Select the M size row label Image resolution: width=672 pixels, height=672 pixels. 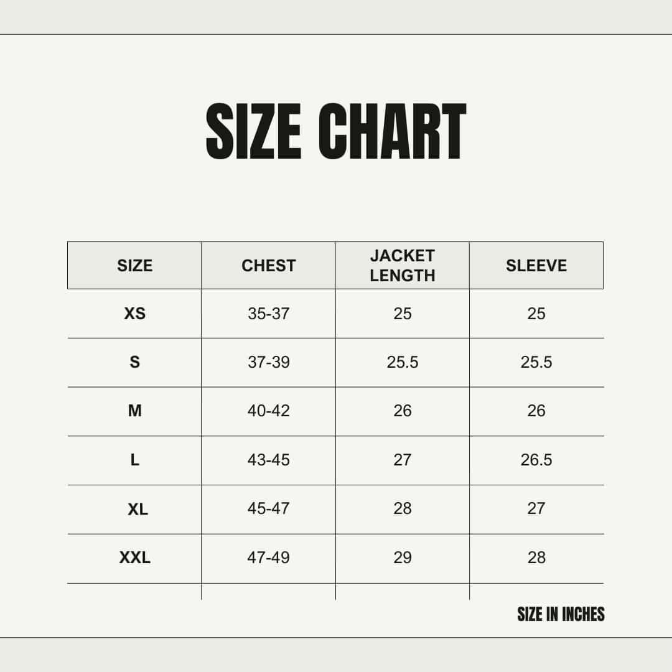pos(134,411)
